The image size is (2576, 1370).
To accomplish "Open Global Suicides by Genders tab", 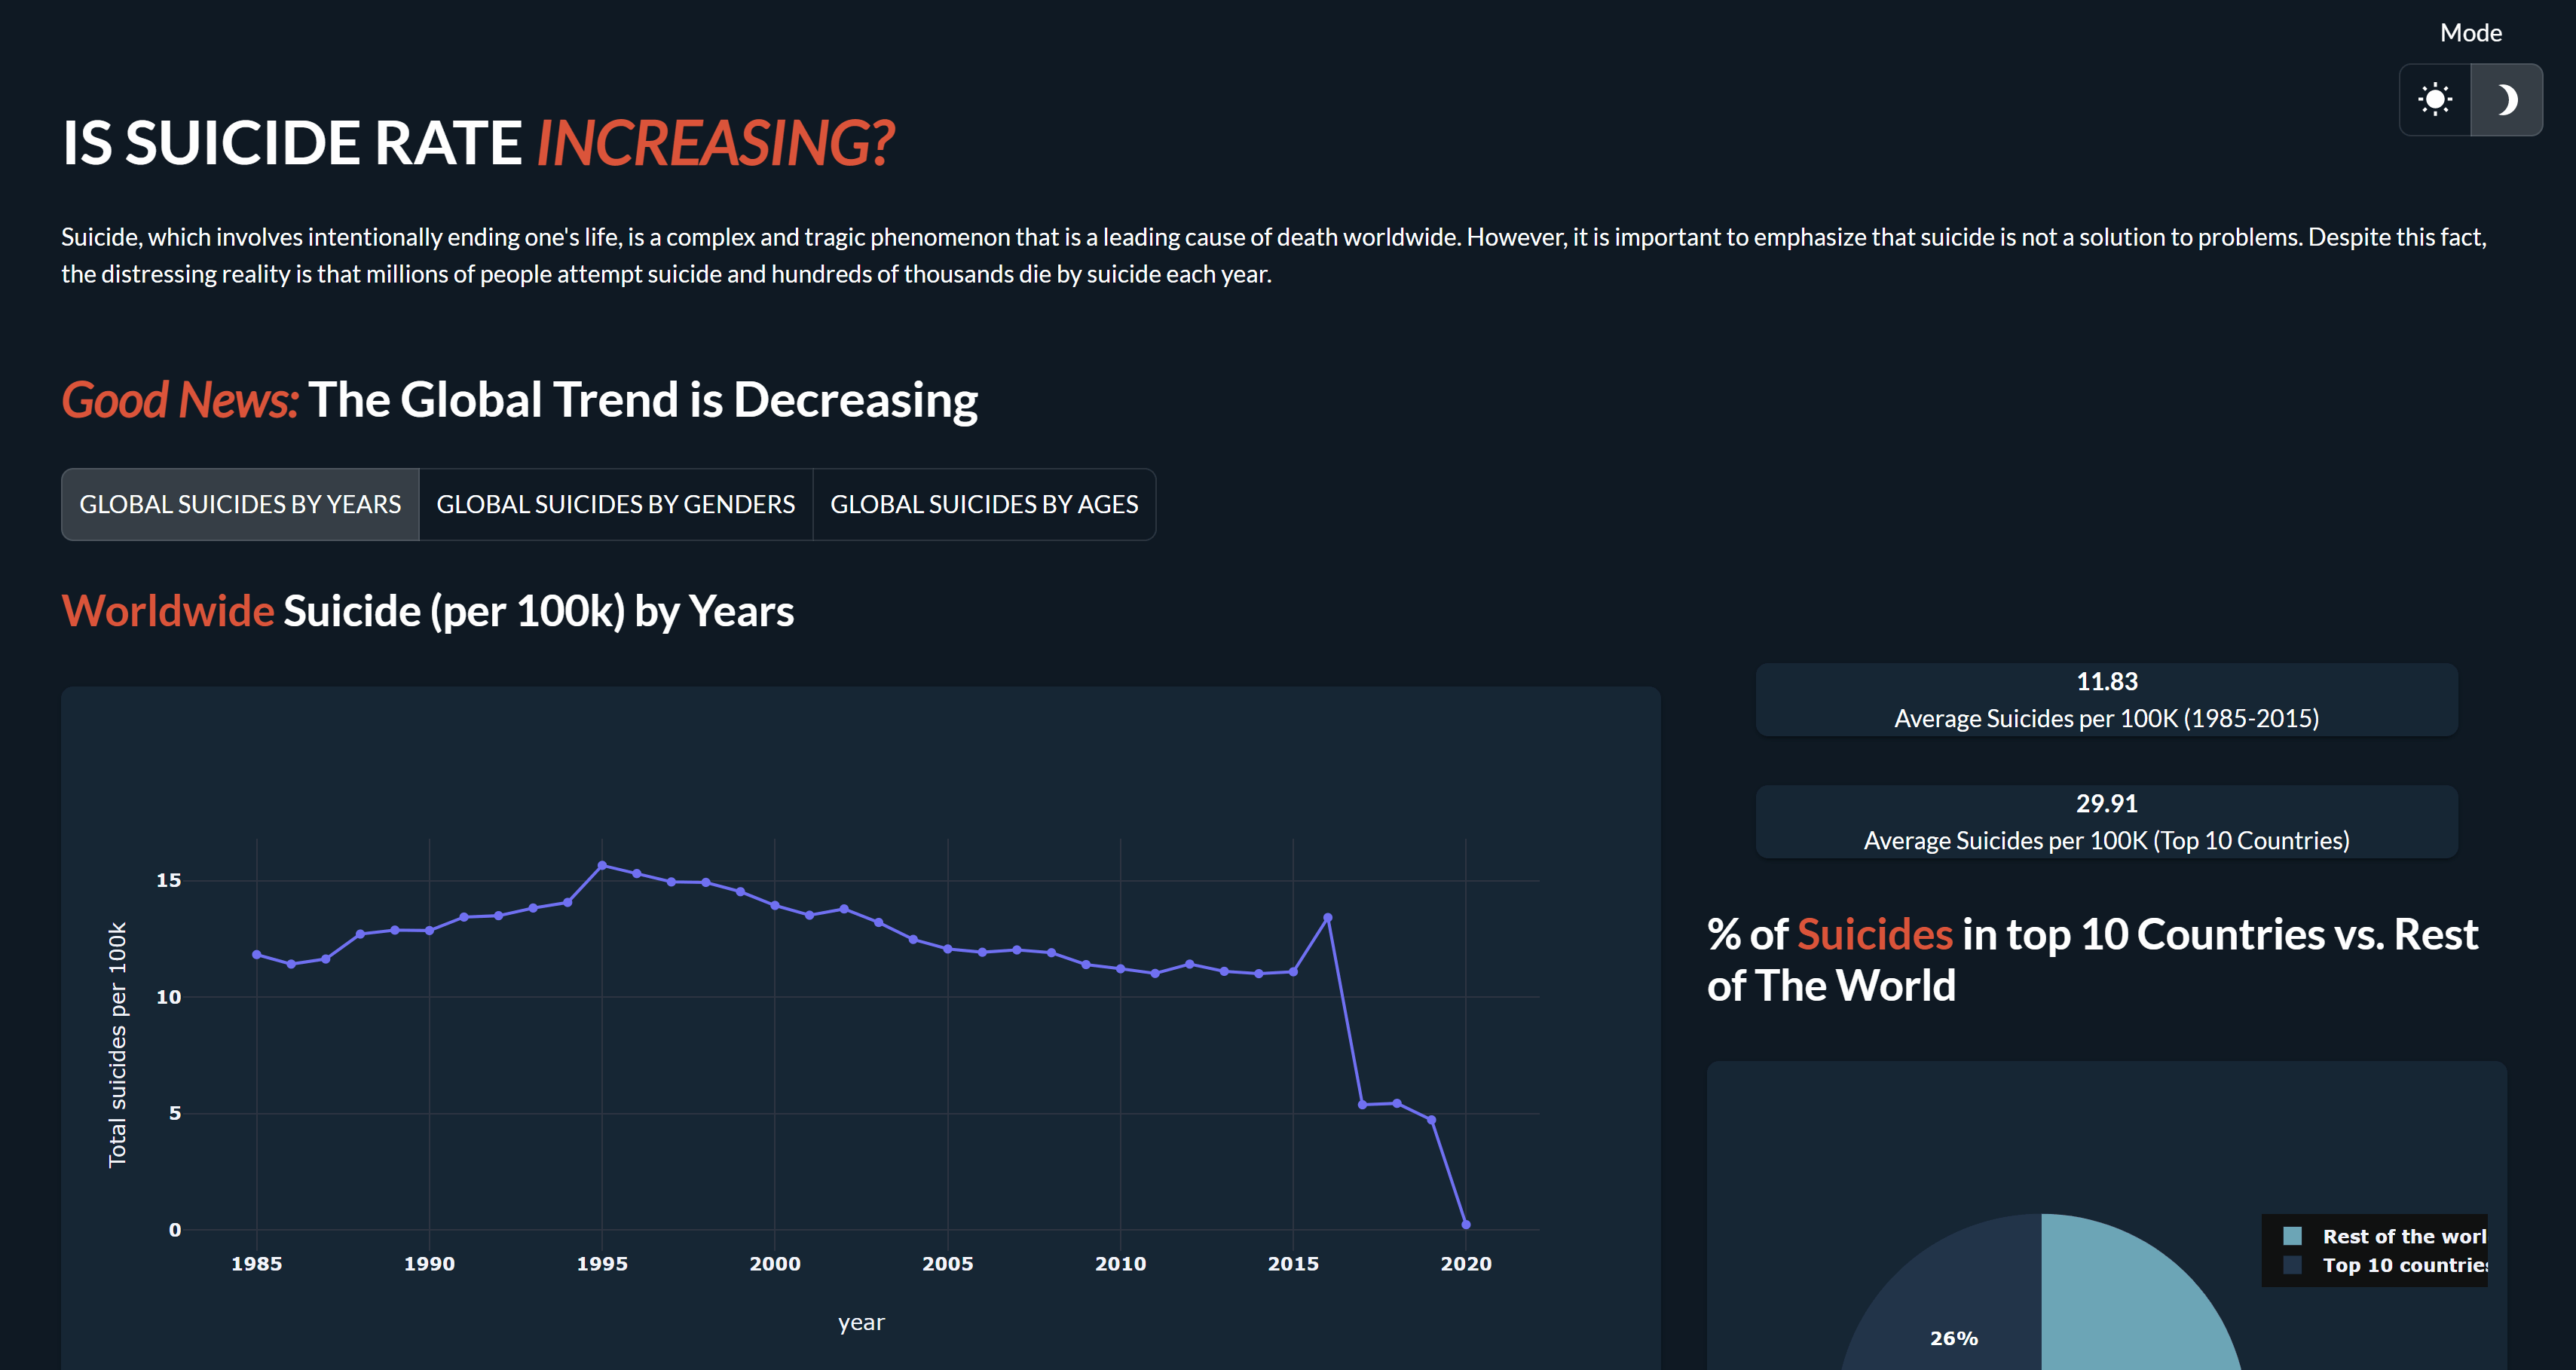I will (x=616, y=504).
